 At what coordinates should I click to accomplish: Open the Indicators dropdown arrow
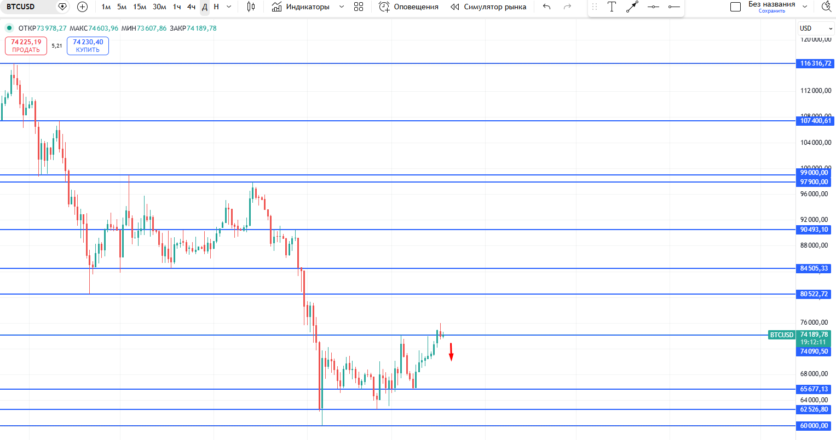pos(341,7)
